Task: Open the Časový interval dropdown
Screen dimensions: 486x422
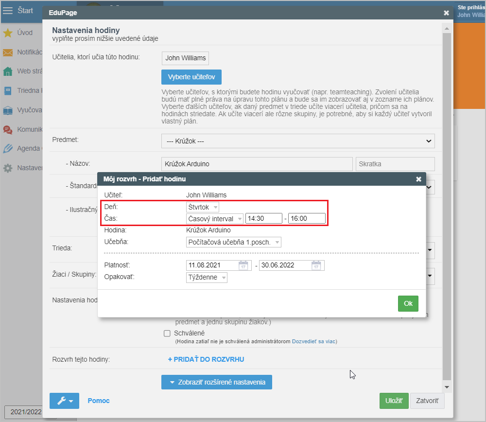Action: (x=215, y=219)
